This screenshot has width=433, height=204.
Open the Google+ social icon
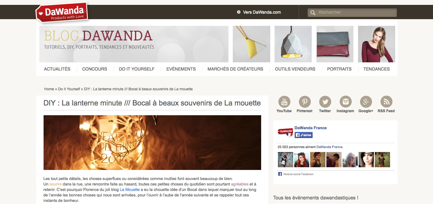(366, 102)
